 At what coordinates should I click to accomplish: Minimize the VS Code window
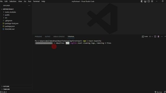click(x=157, y=1)
